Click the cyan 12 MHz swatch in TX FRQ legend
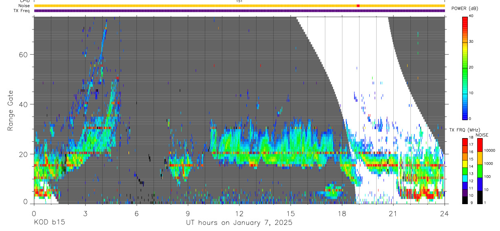The height and width of the screenshot is (231, 500). pos(465,178)
